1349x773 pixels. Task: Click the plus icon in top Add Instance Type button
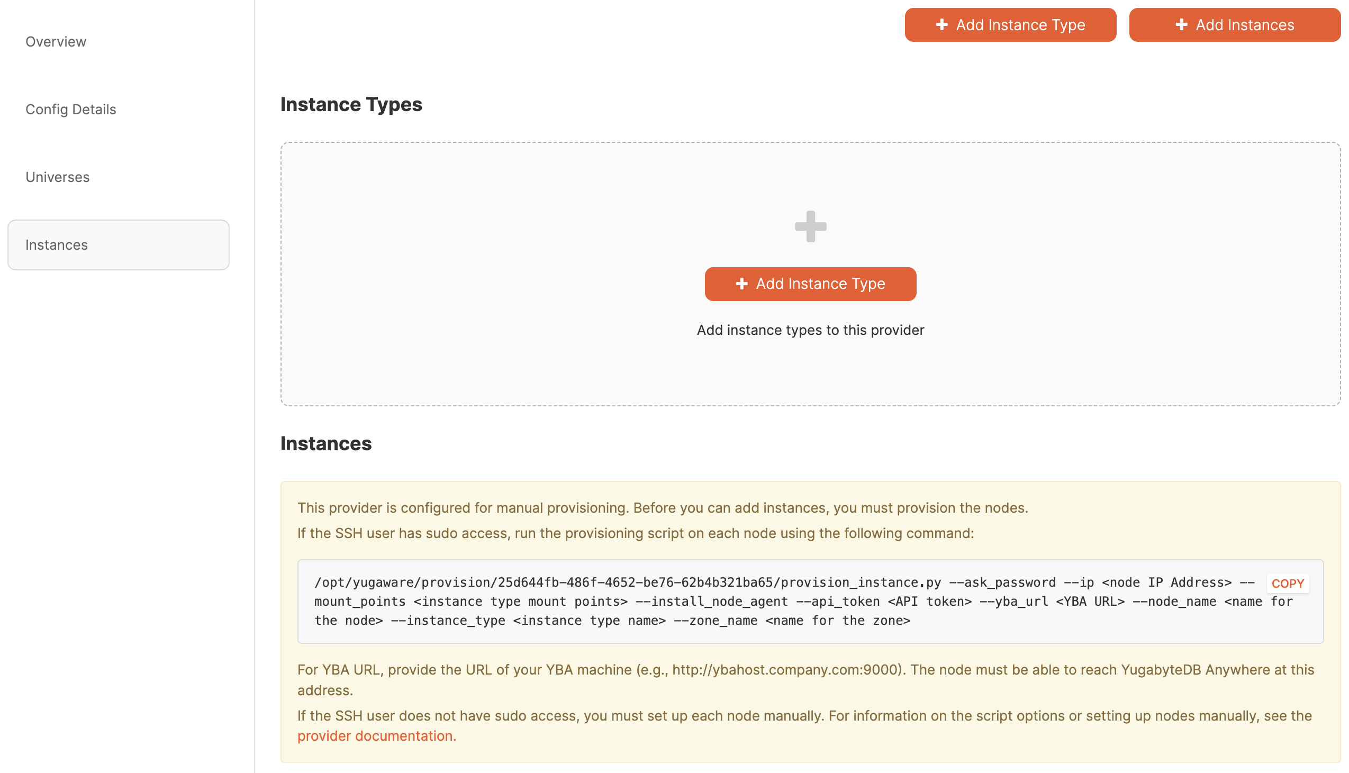(x=942, y=24)
